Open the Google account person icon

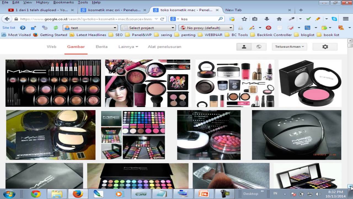tap(244, 47)
